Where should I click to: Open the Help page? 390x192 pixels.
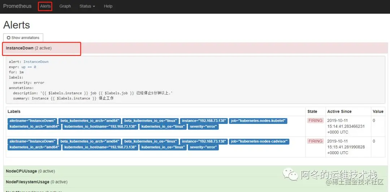coord(108,6)
